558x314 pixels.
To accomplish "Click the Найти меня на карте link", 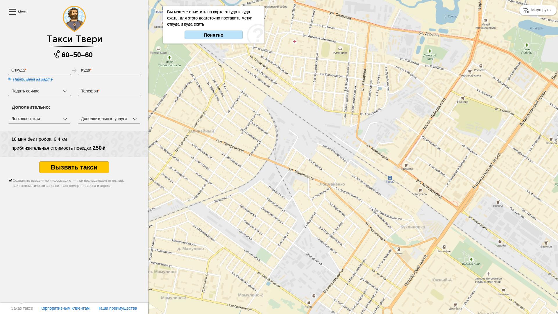I will click(33, 79).
